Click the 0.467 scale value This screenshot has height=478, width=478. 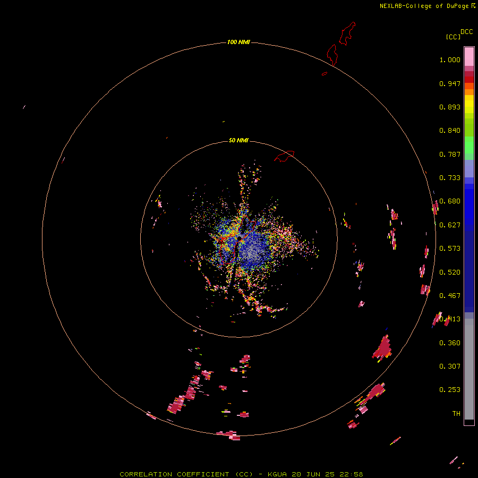pyautogui.click(x=450, y=296)
